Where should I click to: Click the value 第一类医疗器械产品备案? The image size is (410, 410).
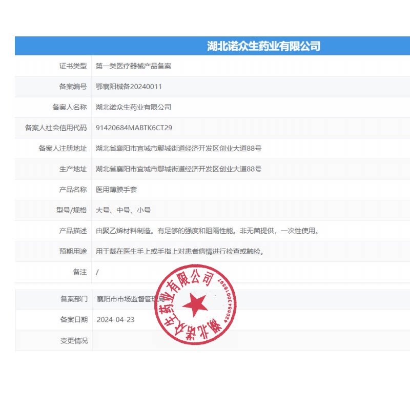pos(133,66)
